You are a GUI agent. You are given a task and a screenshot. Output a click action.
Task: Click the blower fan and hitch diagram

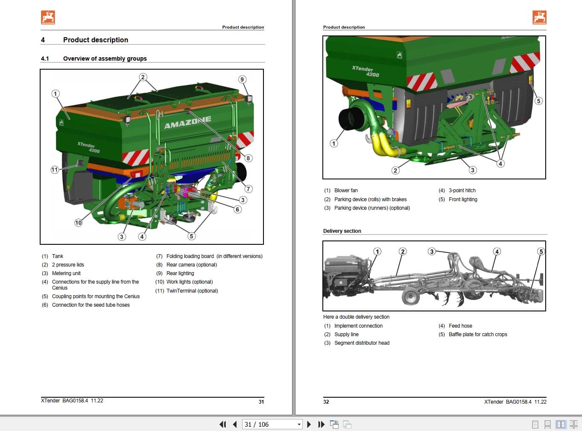coord(434,107)
